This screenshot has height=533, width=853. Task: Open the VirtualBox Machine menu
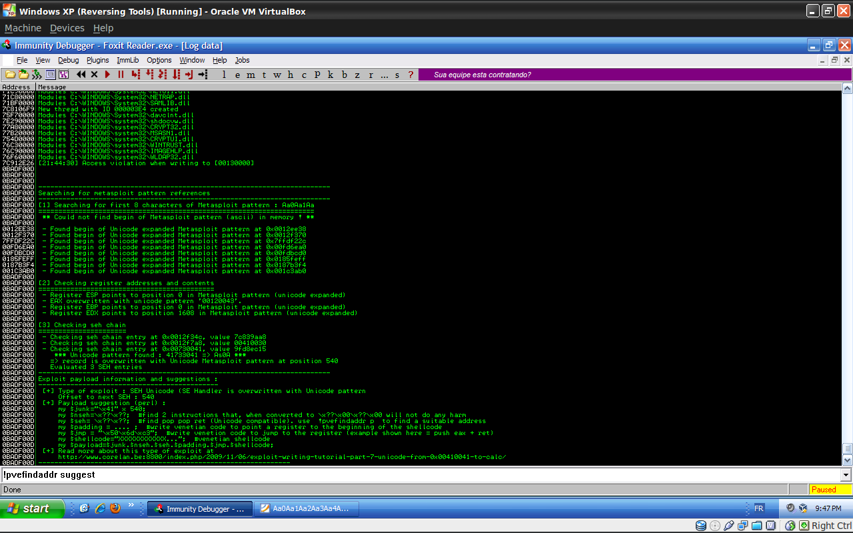pyautogui.click(x=23, y=28)
